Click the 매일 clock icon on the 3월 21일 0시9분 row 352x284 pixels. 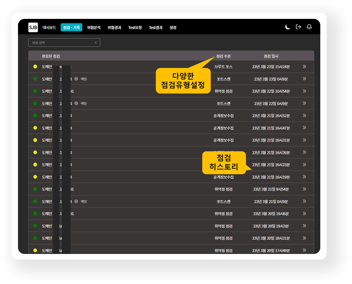tap(76, 201)
